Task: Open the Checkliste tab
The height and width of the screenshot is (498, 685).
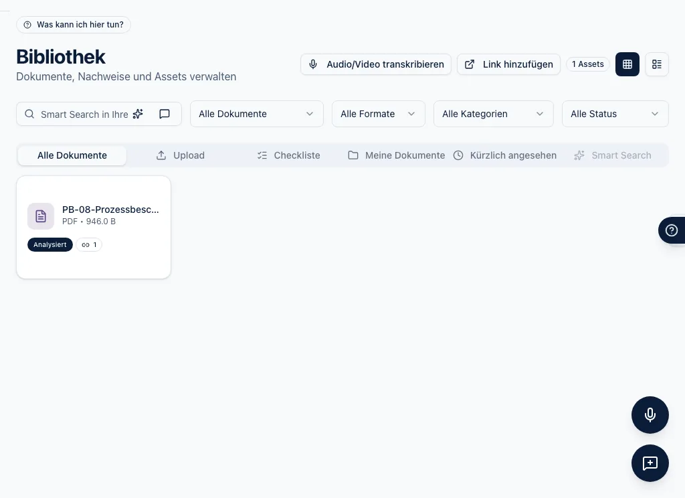Action: point(288,156)
